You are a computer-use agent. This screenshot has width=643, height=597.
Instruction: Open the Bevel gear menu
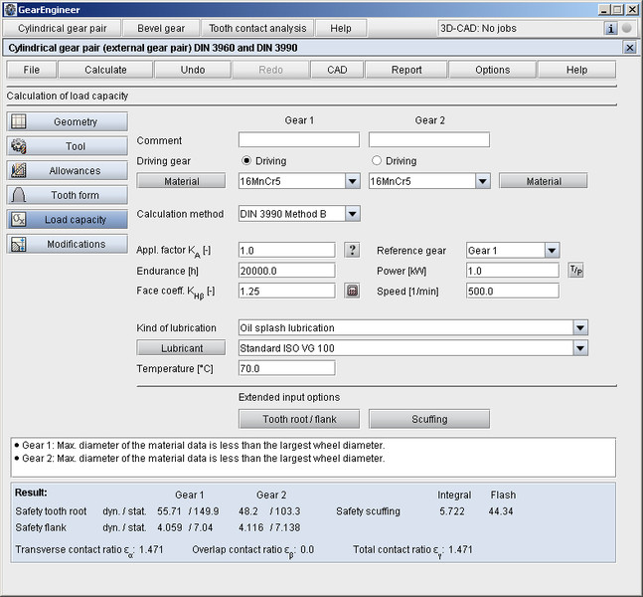tap(159, 28)
